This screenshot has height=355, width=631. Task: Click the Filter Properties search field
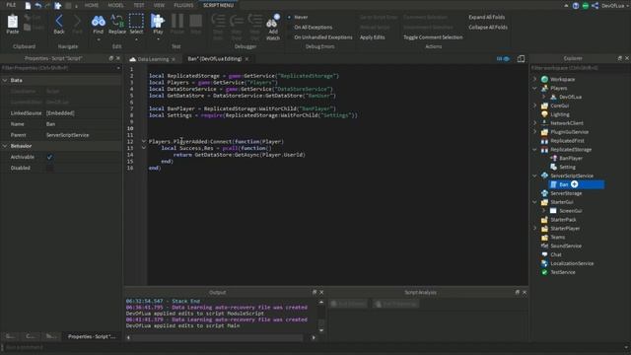(60, 68)
